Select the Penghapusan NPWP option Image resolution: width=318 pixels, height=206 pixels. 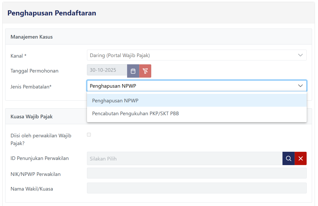tap(115, 101)
